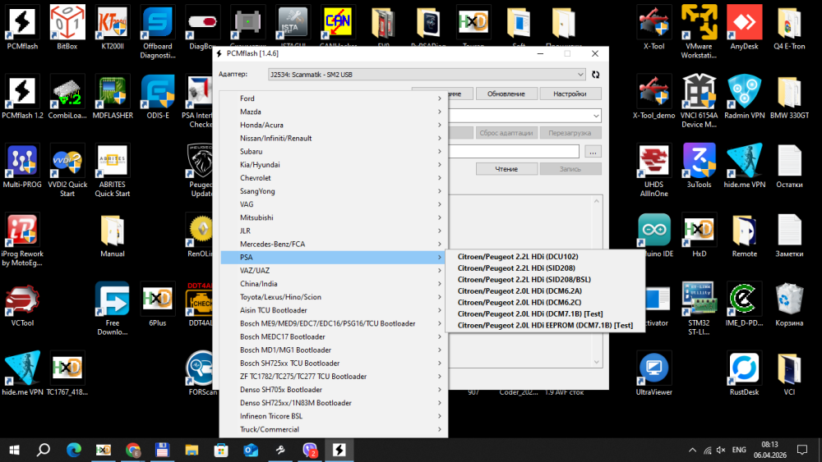Expand the Mercedes-Benz/FCA submenu

pos(334,244)
